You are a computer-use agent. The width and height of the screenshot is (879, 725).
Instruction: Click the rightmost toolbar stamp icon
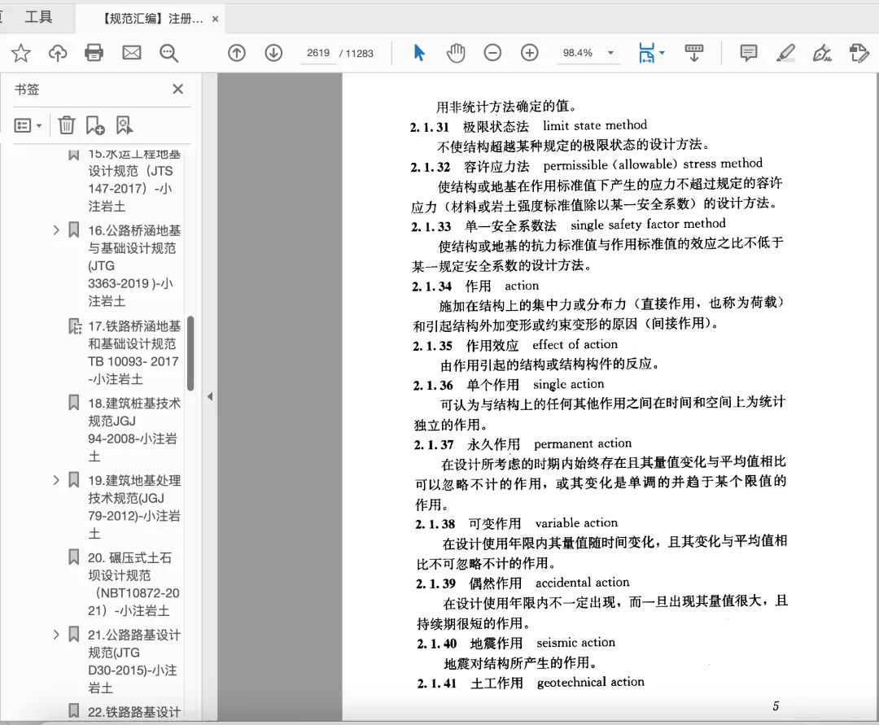click(x=859, y=53)
